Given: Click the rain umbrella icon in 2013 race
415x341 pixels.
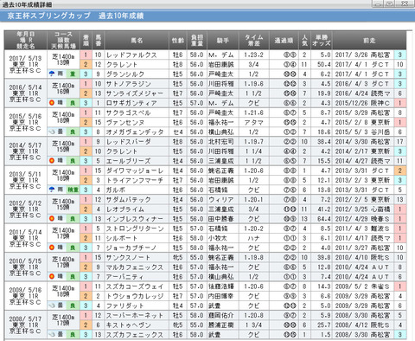Looking at the screenshot, I should click(52, 190).
